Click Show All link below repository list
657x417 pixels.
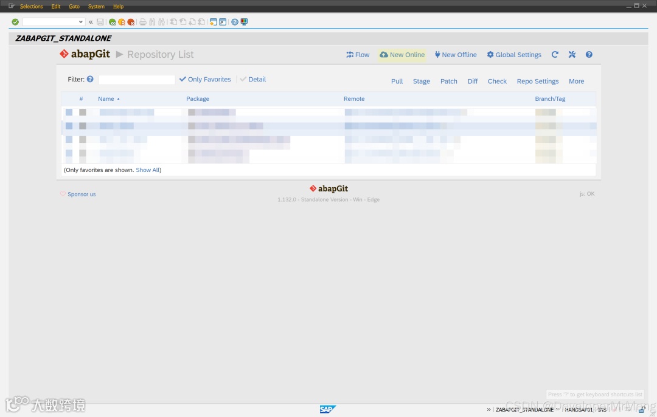coord(147,170)
